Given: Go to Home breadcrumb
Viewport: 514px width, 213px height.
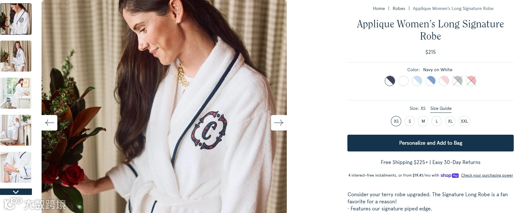Looking at the screenshot, I should pyautogui.click(x=379, y=8).
